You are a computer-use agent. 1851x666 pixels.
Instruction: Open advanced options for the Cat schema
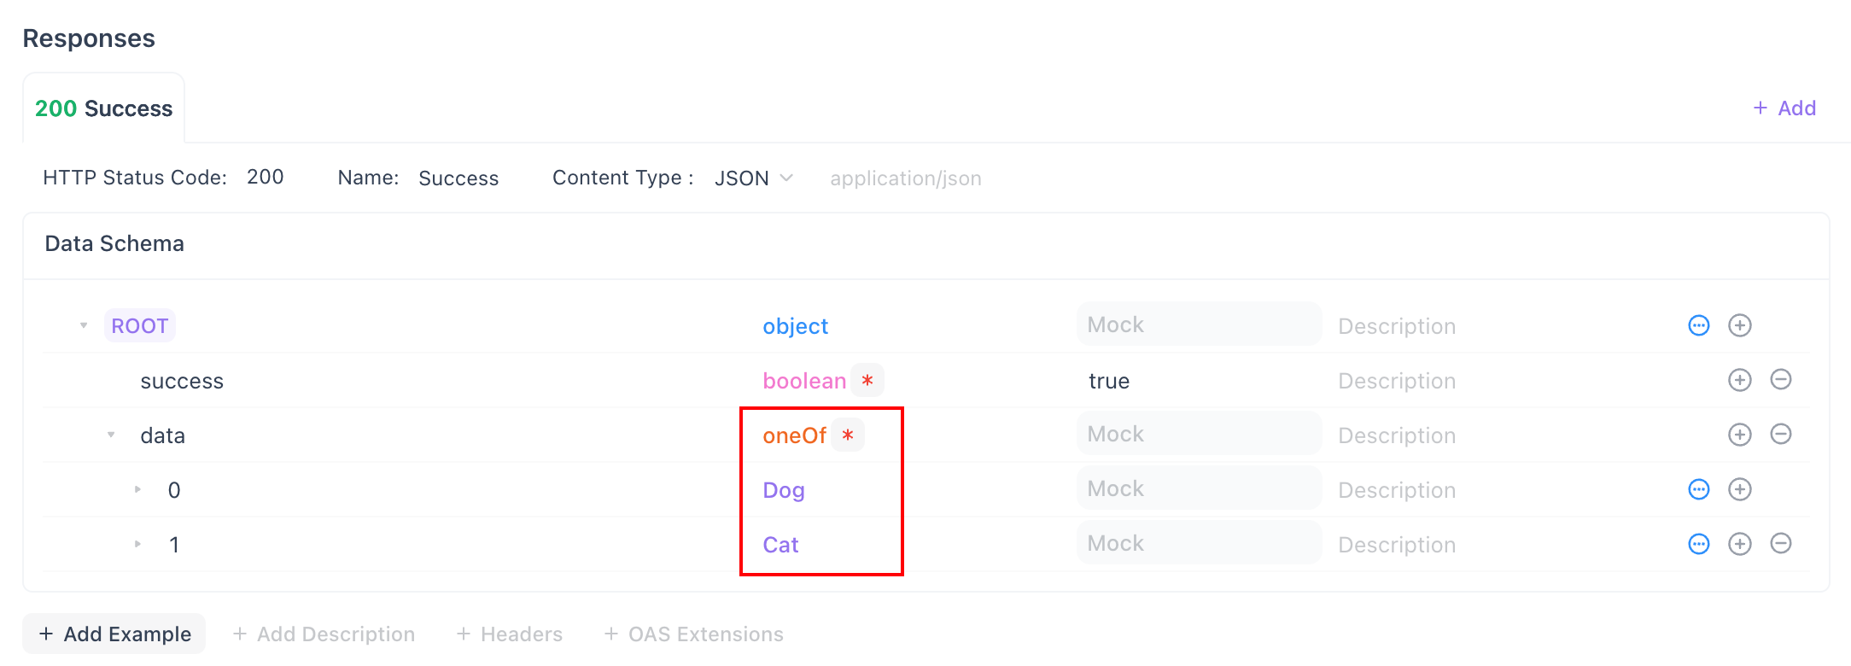(1699, 544)
